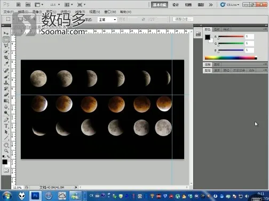Image resolution: width=269 pixels, height=201 pixels.
Task: Select the Move tool
Action: pyautogui.click(x=6, y=33)
